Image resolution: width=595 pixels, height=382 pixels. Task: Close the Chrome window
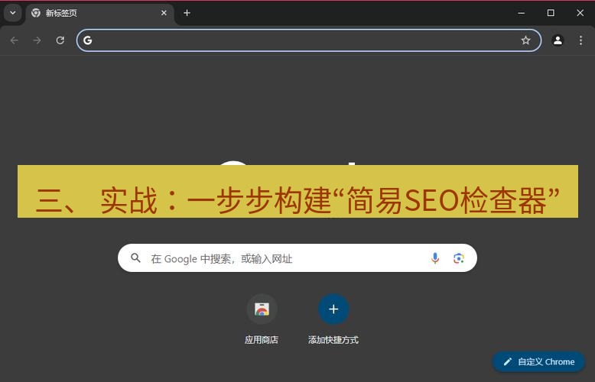coord(580,13)
